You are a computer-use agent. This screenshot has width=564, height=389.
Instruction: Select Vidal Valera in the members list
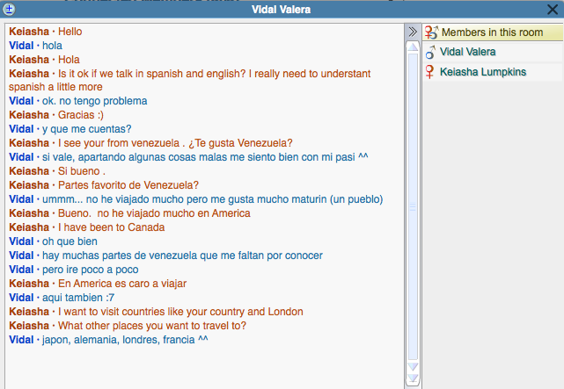click(x=467, y=53)
